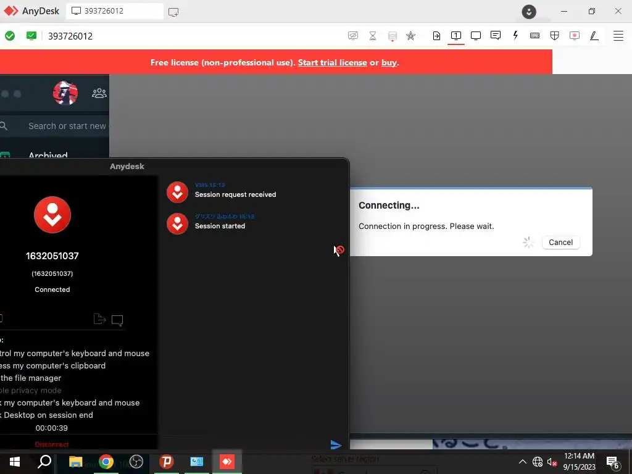Click the buy link in red banner
Screen dimensions: 632x474
click(x=389, y=62)
